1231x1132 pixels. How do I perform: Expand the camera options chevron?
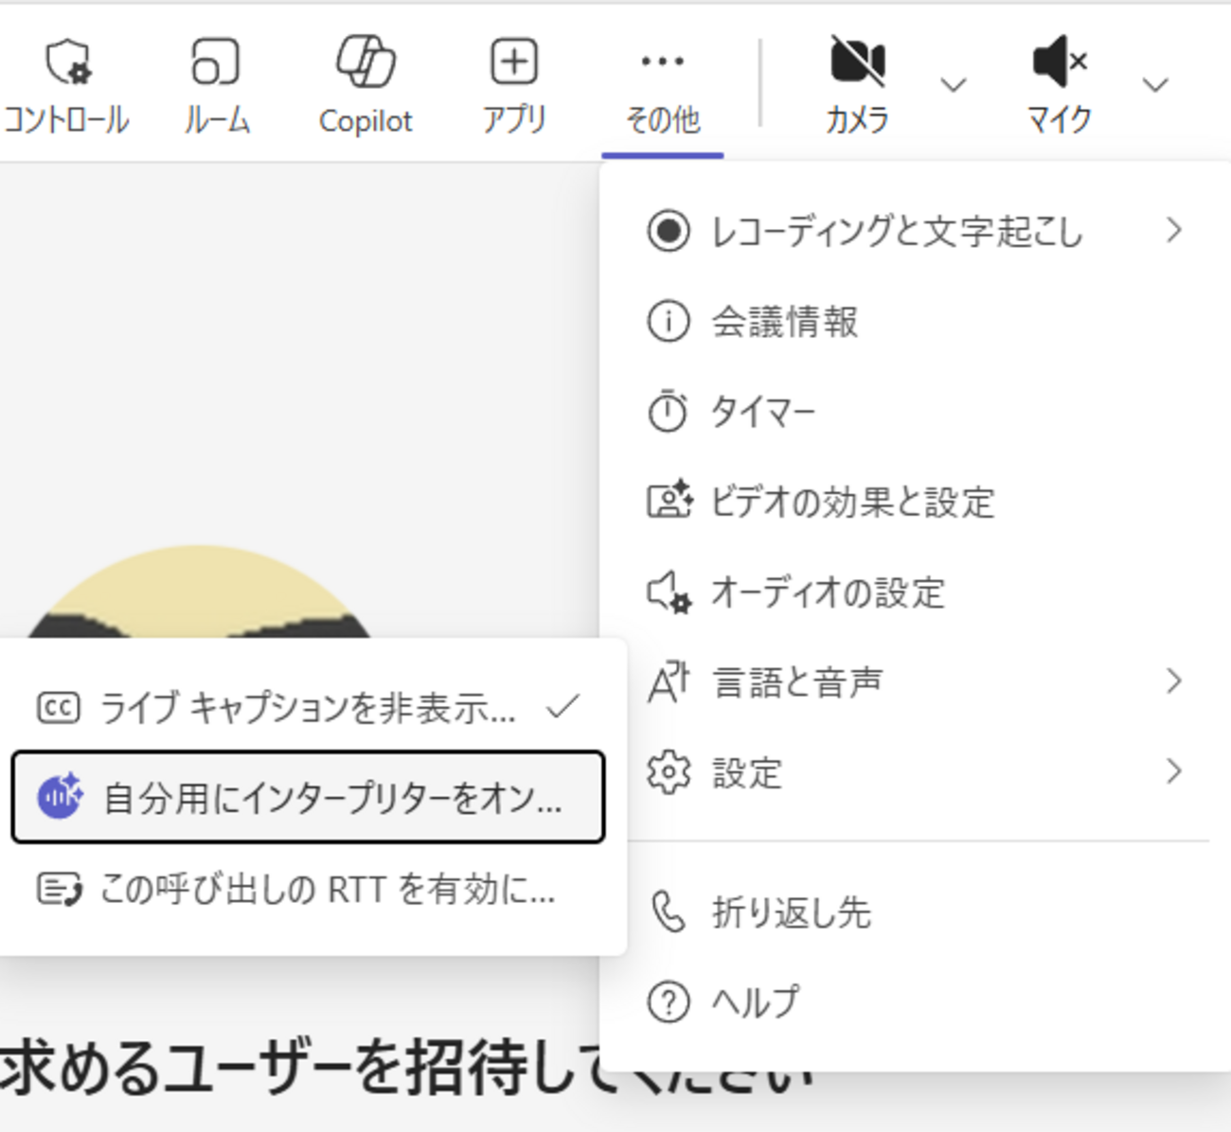[953, 85]
